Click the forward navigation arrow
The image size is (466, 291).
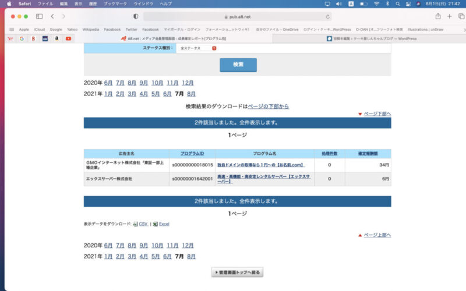tap(63, 16)
